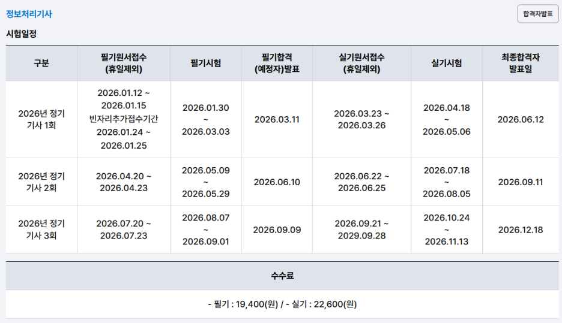Select the 2026.12.18 final result date
This screenshot has width=562, height=323.
pos(521,230)
